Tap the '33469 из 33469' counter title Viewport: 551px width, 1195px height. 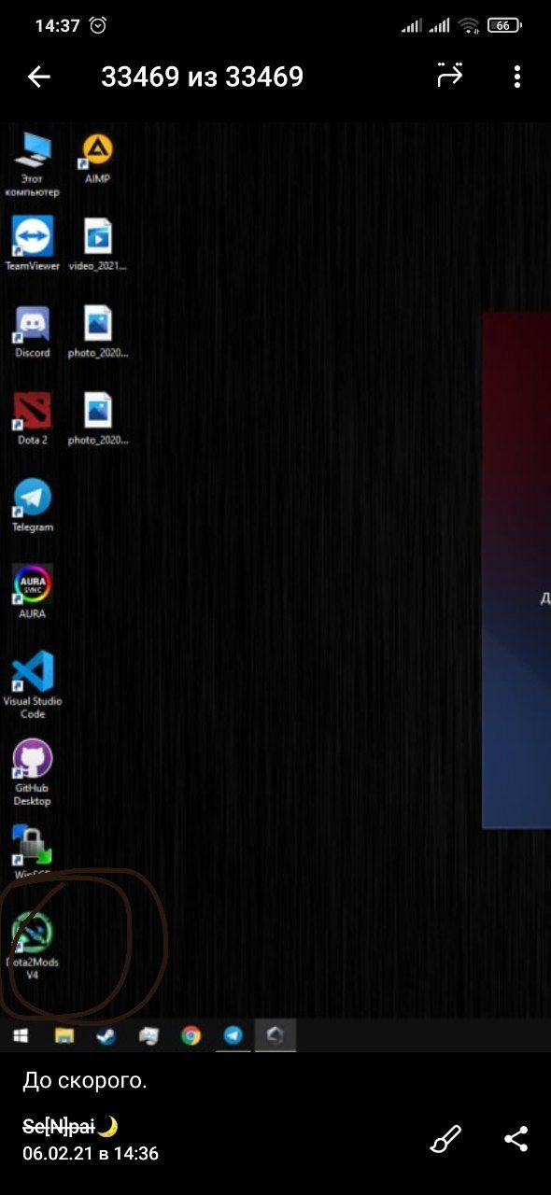(x=202, y=77)
